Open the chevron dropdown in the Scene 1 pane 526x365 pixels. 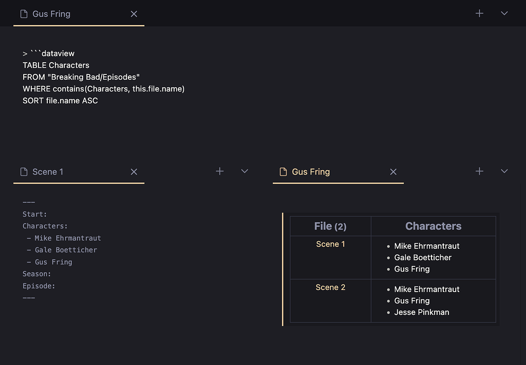point(244,171)
